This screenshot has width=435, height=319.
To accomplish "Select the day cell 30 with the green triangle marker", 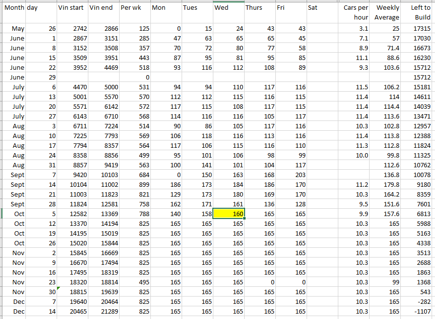I will (x=41, y=292).
